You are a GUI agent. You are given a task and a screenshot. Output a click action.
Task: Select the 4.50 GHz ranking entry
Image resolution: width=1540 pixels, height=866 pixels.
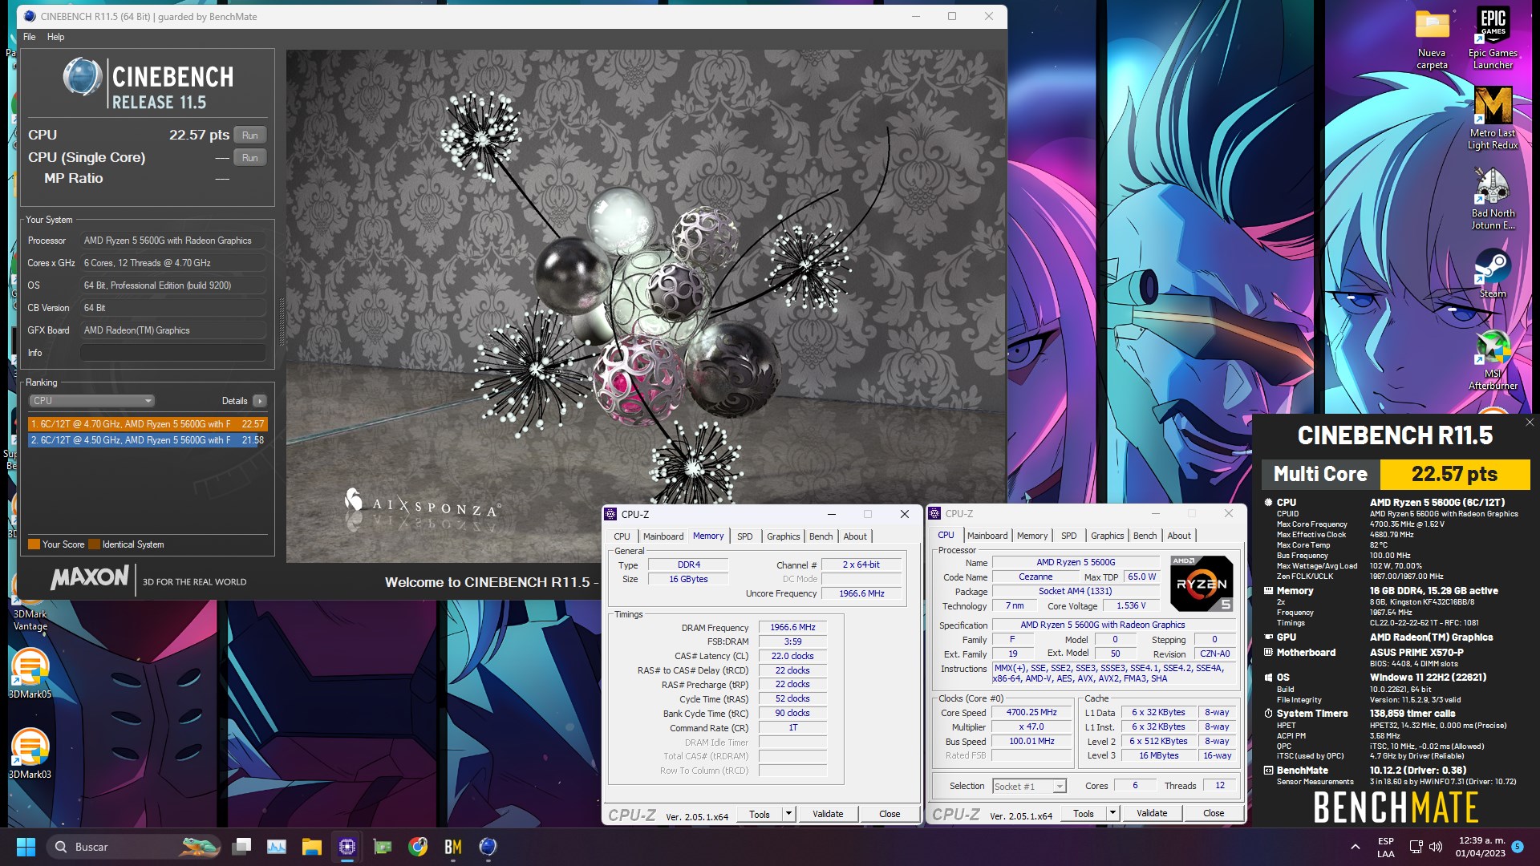click(x=148, y=440)
